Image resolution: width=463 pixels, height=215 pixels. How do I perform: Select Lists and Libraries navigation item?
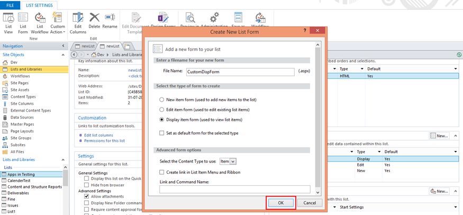pos(34,69)
